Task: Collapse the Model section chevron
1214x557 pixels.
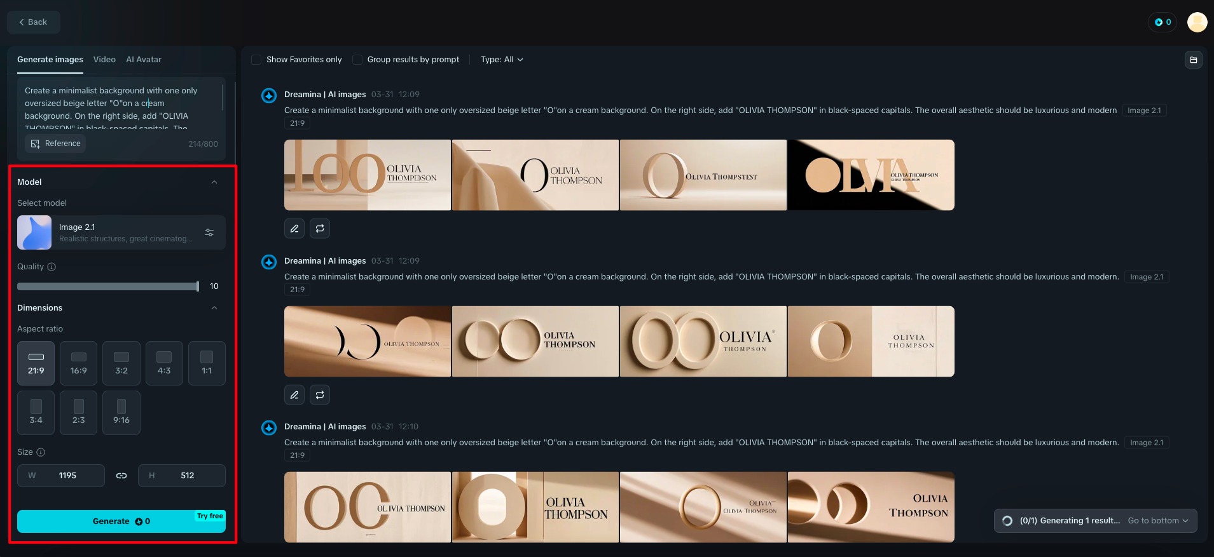Action: click(x=214, y=182)
